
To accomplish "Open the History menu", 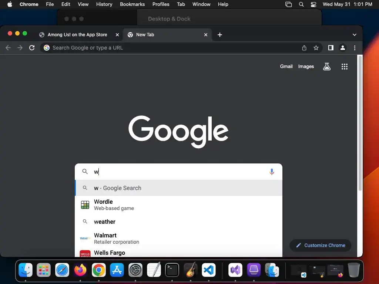I will click(104, 4).
